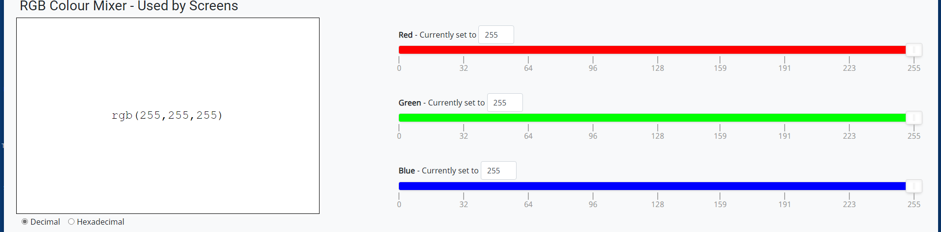Viewport: 941px width, 232px height.
Task: Set Green slider to the 64 mark
Action: click(x=528, y=118)
